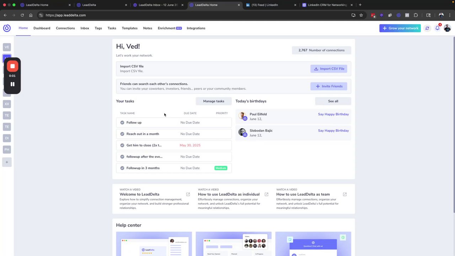Click Welcome to LeadDelta video title
455x256 pixels.
(139, 194)
